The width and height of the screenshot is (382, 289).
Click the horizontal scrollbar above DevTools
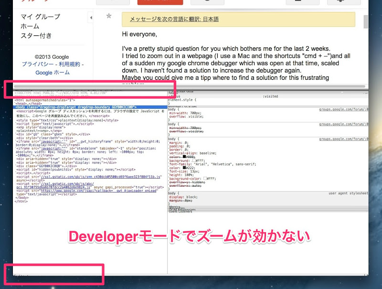click(190, 86)
